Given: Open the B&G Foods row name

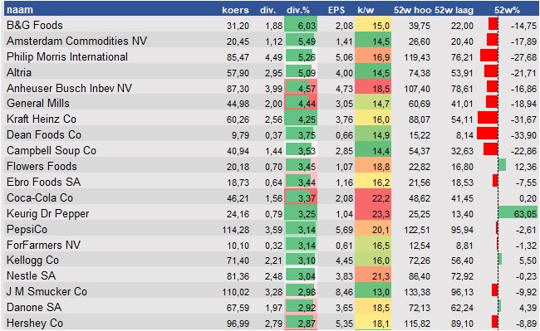Looking at the screenshot, I should pyautogui.click(x=35, y=25).
